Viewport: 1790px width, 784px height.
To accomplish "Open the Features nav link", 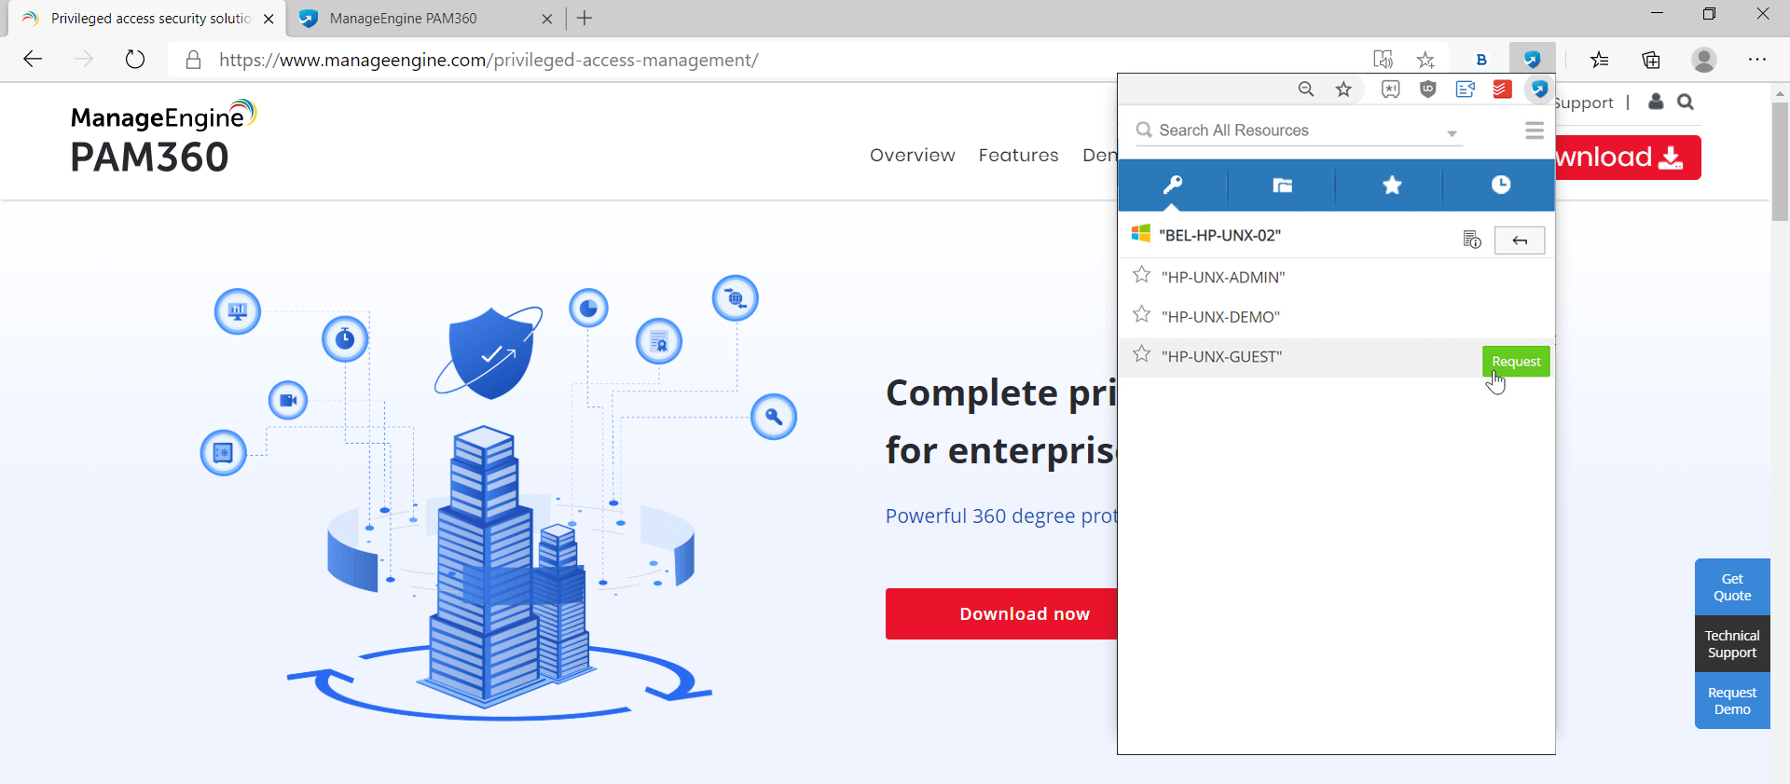I will [1018, 156].
